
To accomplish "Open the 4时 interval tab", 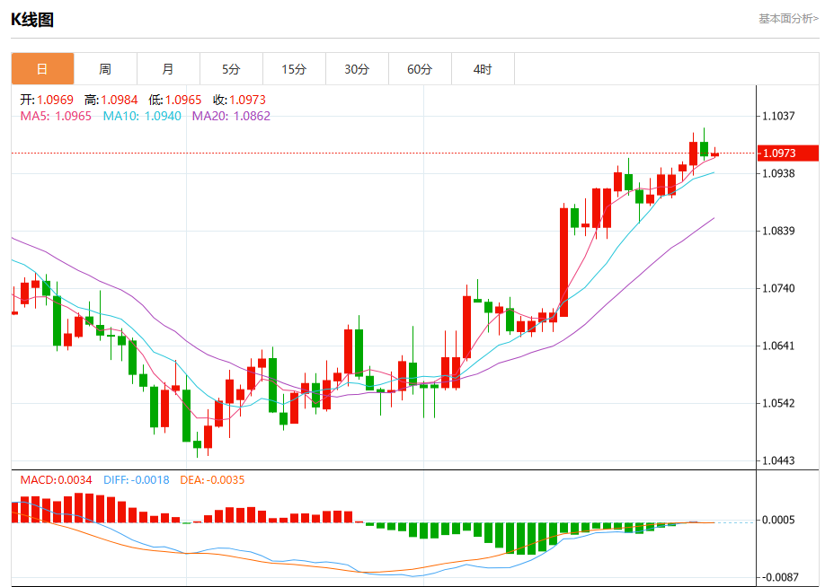I will (483, 69).
